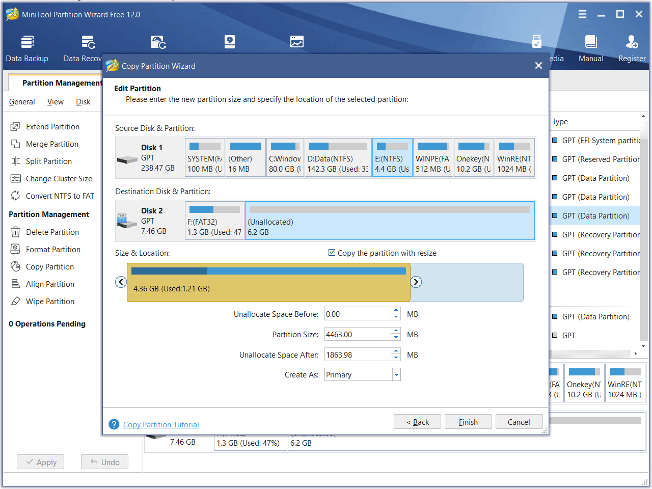This screenshot has width=652, height=489.
Task: Click the Partition Size input field
Action: click(358, 334)
